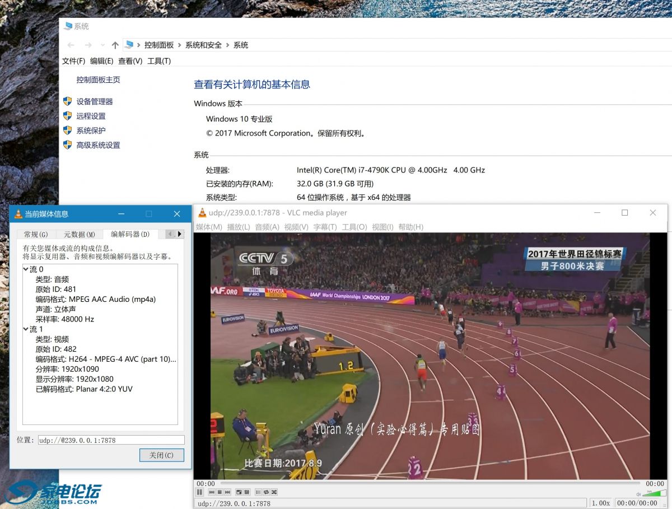Click the 关闭(C) button
The width and height of the screenshot is (672, 509).
(x=161, y=455)
